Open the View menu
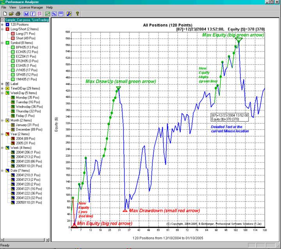 pyautogui.click(x=13, y=7)
